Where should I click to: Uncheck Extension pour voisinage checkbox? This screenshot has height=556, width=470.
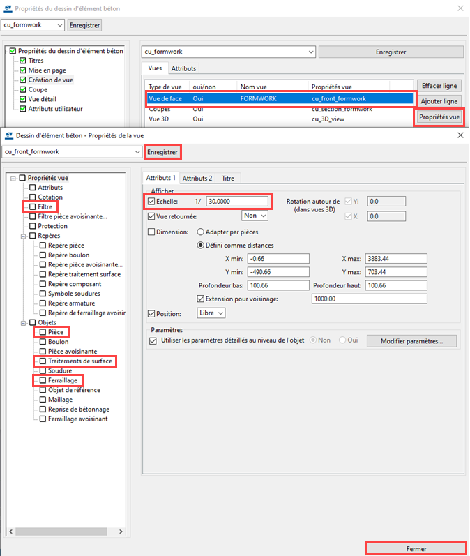[x=202, y=299]
